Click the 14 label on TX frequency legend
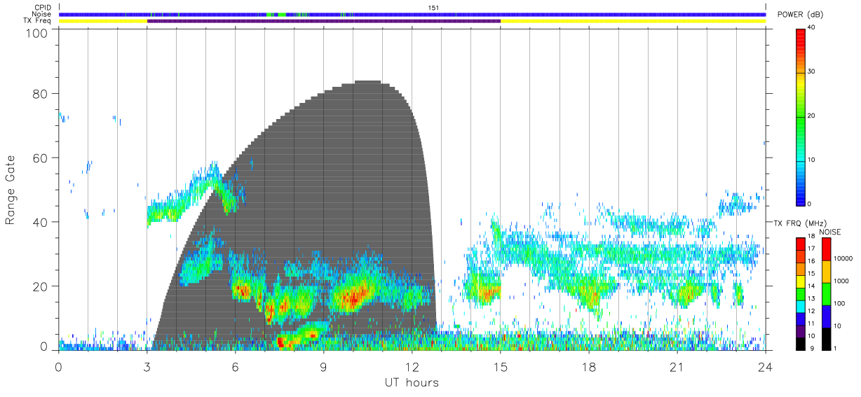The width and height of the screenshot is (861, 397). pyautogui.click(x=811, y=287)
